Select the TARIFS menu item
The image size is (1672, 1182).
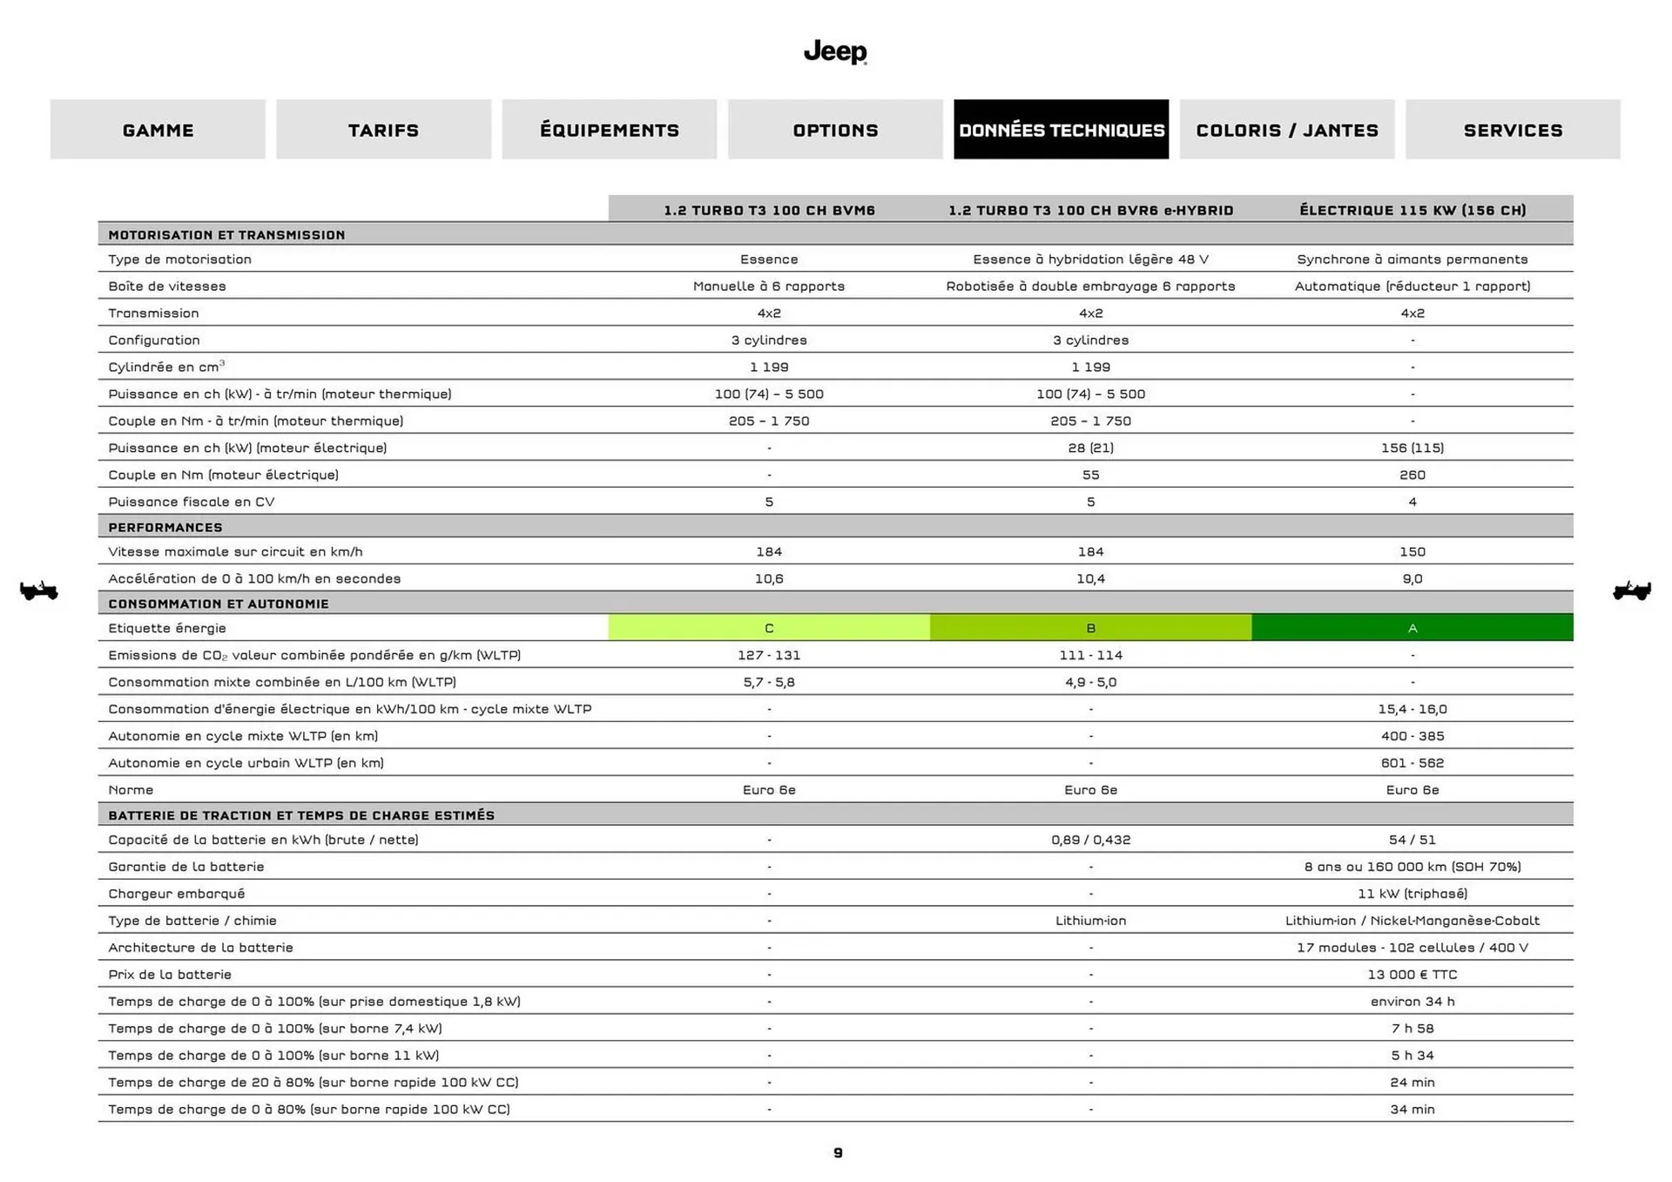[383, 129]
